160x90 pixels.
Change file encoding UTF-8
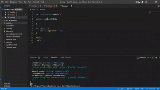click(137, 89)
